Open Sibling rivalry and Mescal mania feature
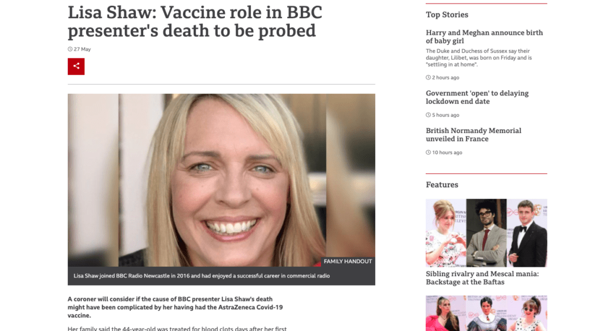 point(482,277)
